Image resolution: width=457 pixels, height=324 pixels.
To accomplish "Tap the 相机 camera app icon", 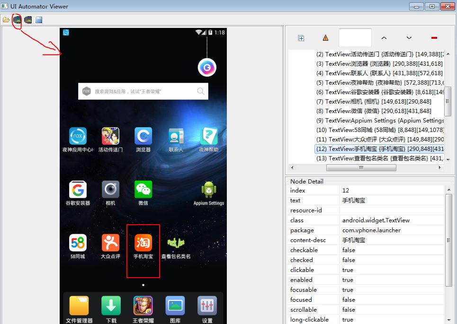I will [110, 190].
